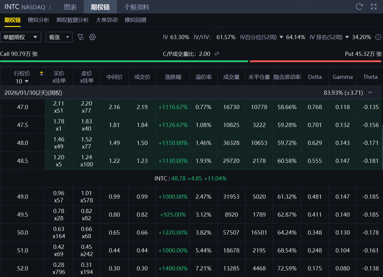
Task: Open the strike count 10 dropdown
Action: point(22,81)
